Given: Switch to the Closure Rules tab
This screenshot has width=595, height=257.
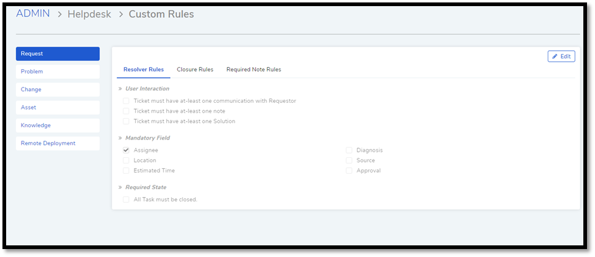Looking at the screenshot, I should [x=195, y=70].
